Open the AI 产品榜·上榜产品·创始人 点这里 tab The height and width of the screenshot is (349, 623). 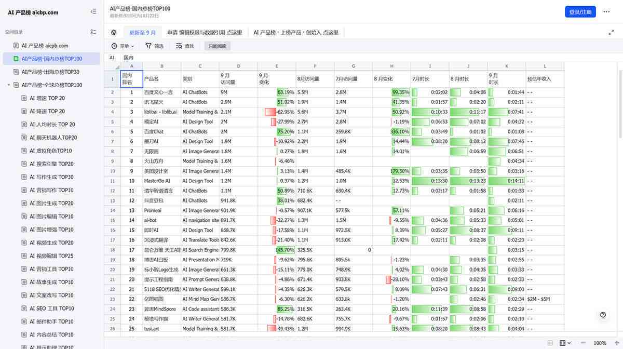[296, 32]
